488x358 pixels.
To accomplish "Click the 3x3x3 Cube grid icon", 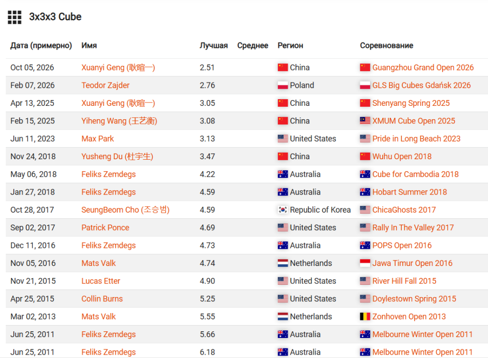I will pyautogui.click(x=15, y=17).
